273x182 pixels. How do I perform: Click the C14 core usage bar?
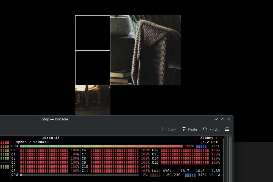pyautogui.click(x=185, y=158)
